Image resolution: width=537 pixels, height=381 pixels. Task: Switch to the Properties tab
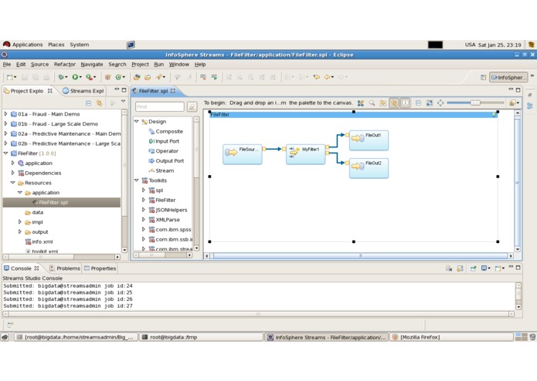click(x=100, y=268)
